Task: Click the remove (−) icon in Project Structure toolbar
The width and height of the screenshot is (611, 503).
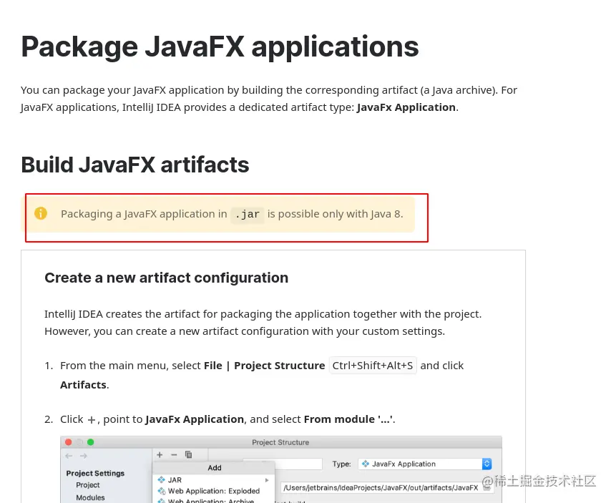Action: pos(174,454)
